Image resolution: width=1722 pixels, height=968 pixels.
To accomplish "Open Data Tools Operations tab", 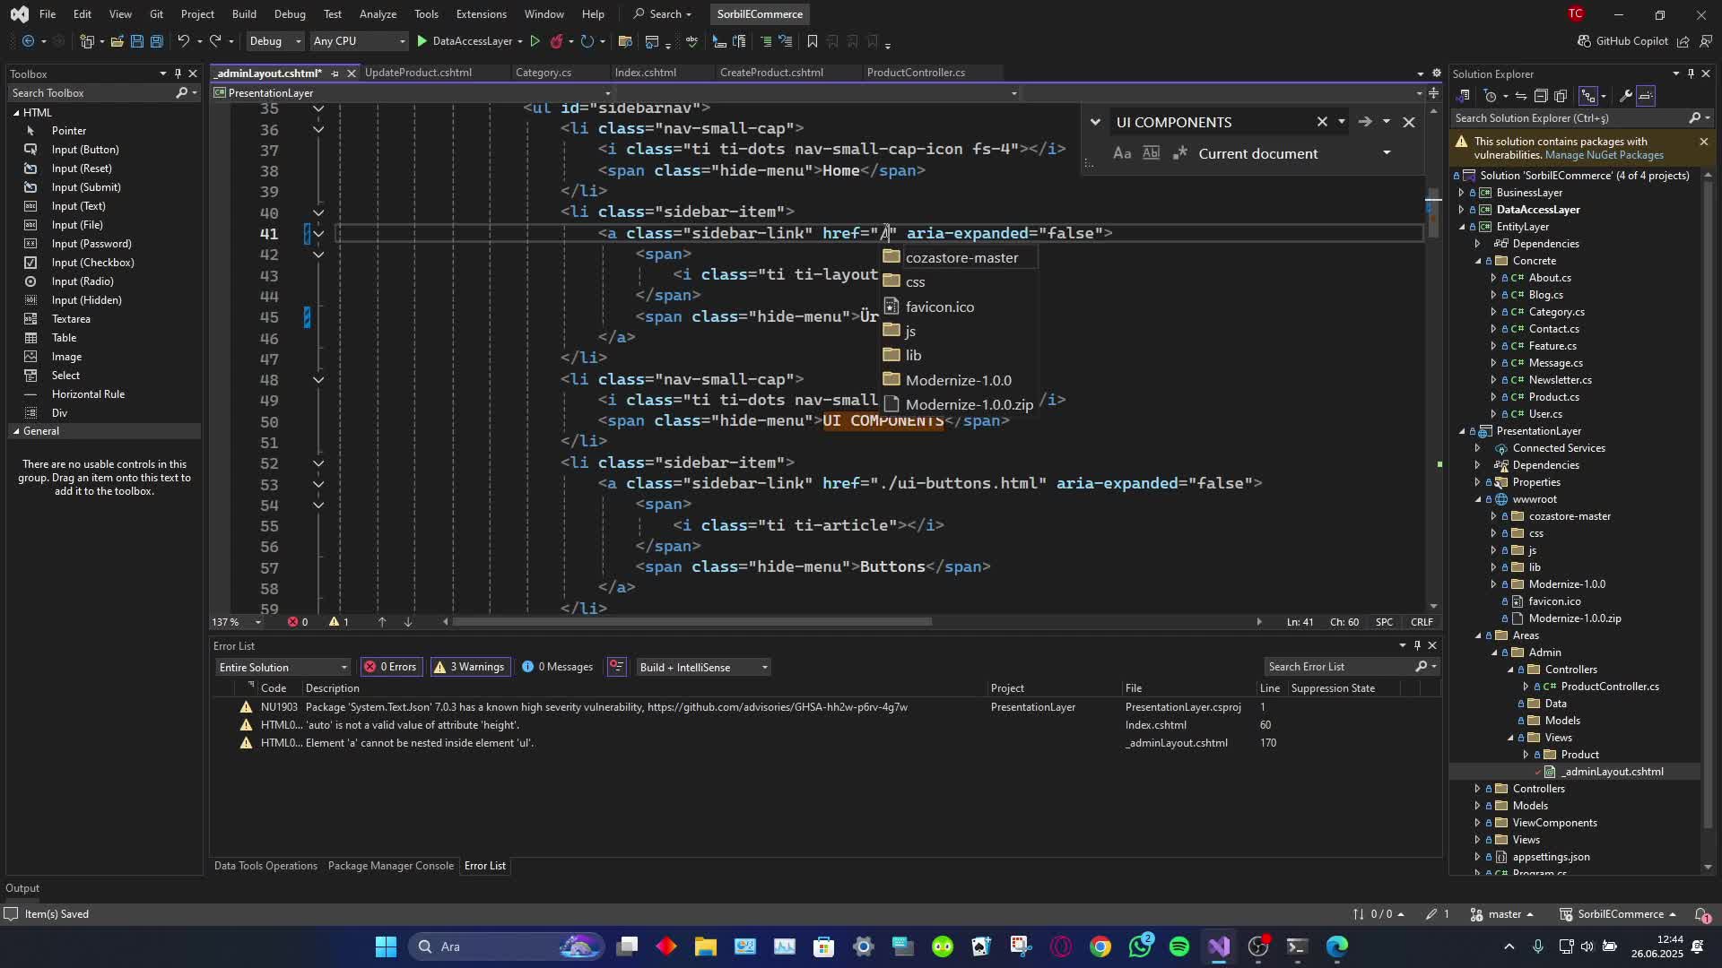I will pos(265,866).
